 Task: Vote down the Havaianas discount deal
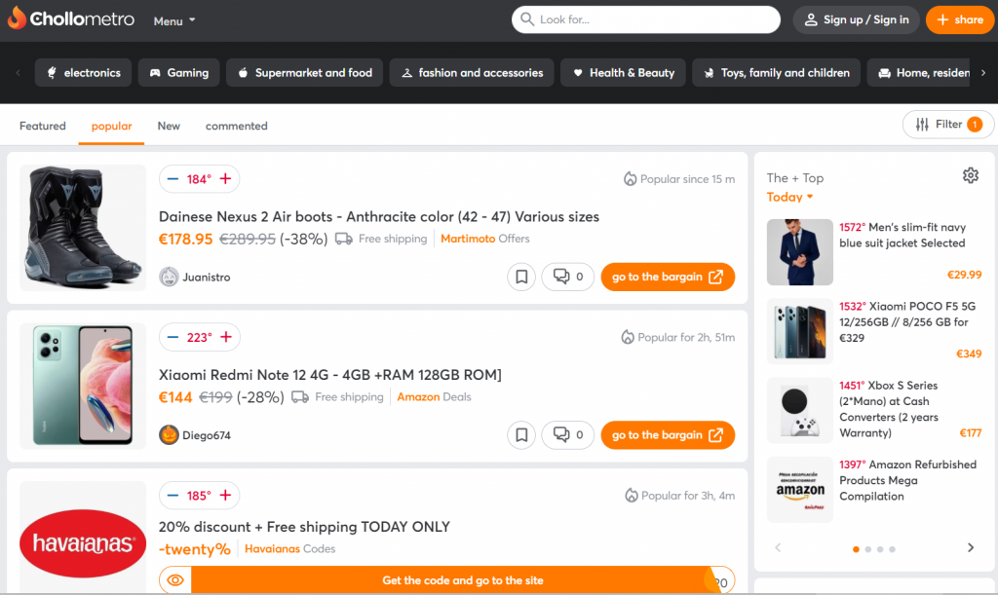pos(173,496)
